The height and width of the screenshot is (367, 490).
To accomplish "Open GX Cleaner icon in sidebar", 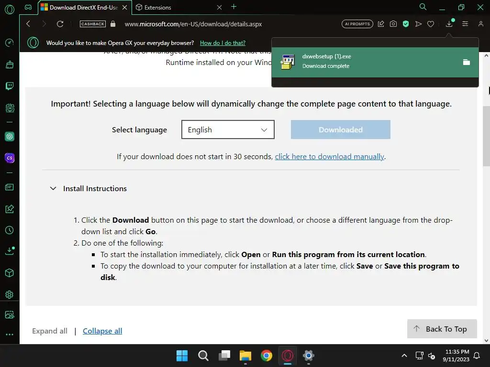I will (x=10, y=65).
